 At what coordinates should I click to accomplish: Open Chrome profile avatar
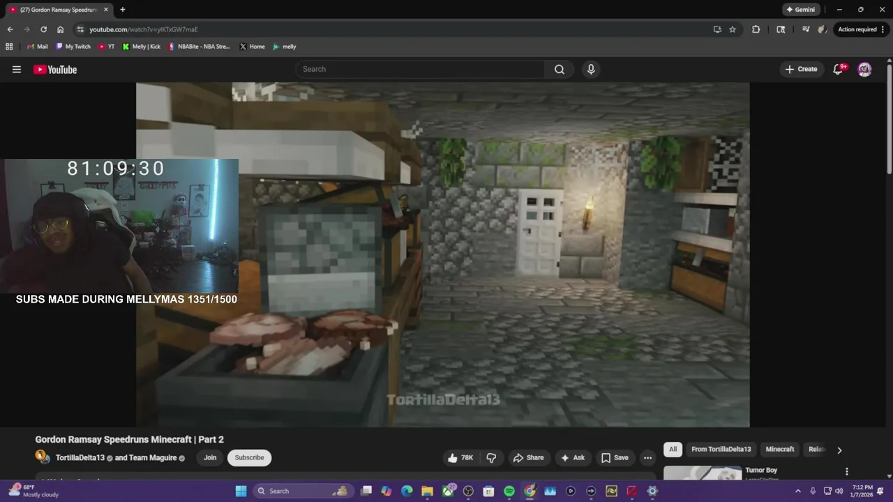click(823, 29)
